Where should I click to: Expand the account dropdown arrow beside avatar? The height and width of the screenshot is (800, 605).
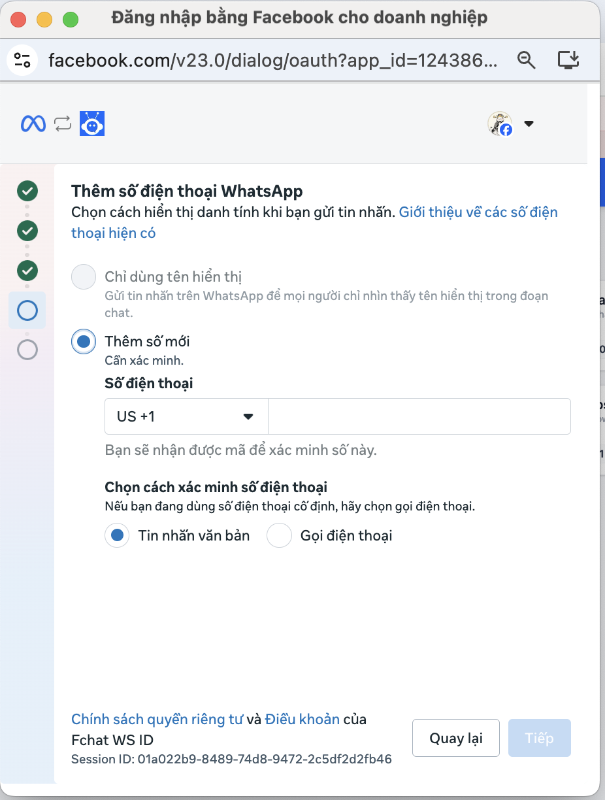529,124
